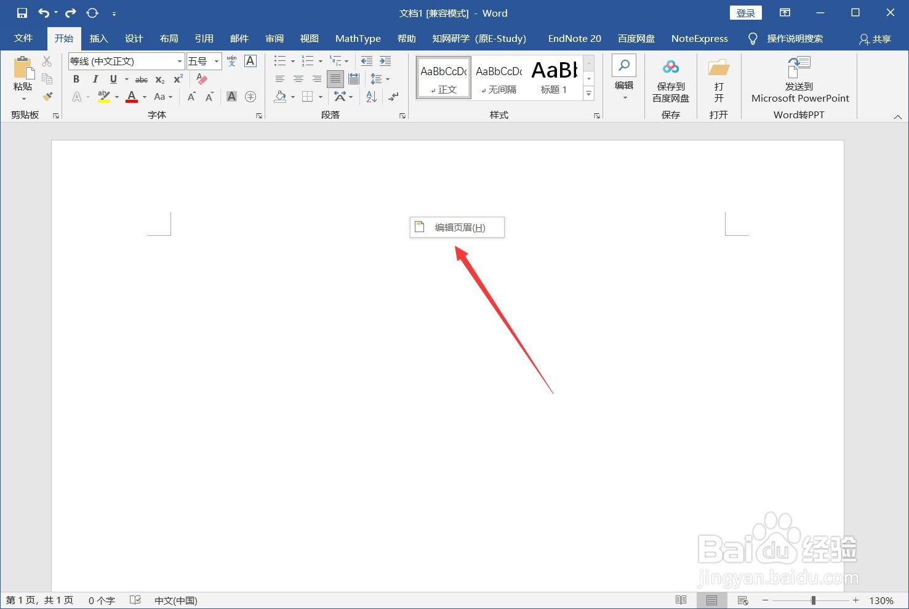The image size is (909, 609).
Task: Toggle Bold formatting
Action: (76, 79)
